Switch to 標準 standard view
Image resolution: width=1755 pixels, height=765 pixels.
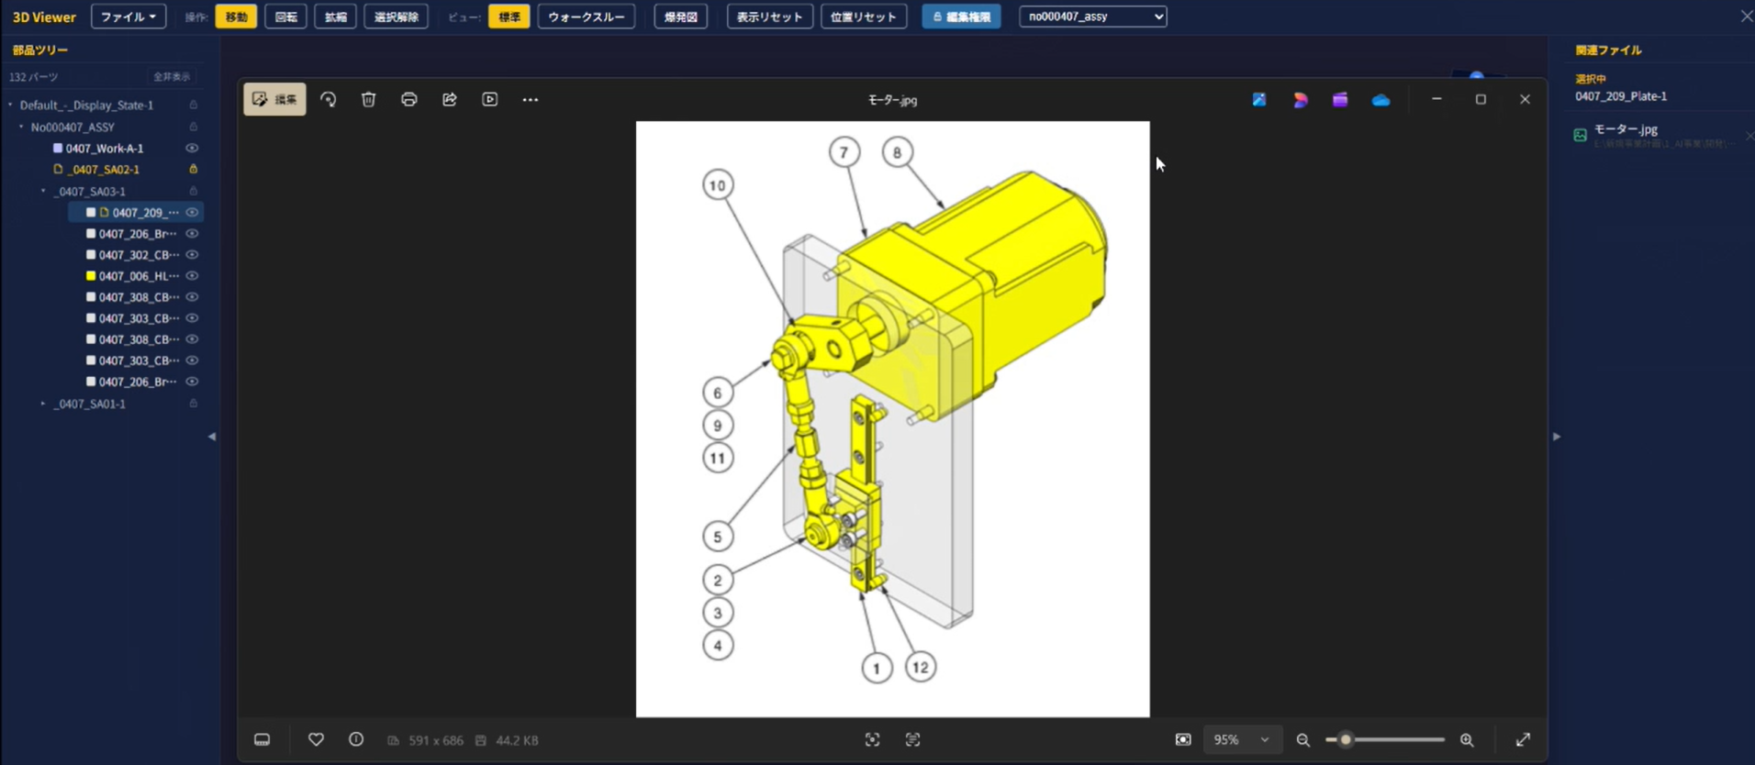(509, 17)
